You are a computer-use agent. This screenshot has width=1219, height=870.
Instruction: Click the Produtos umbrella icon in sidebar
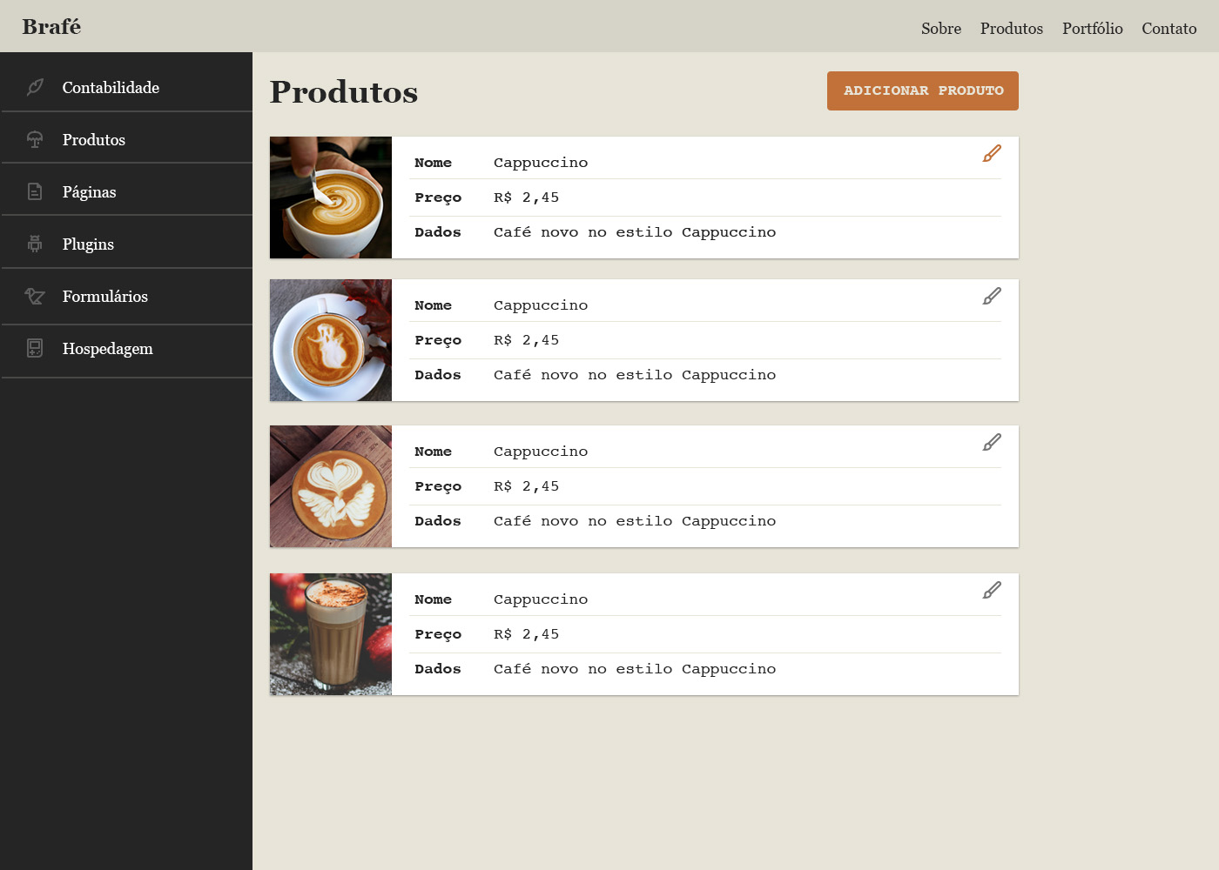click(x=35, y=139)
